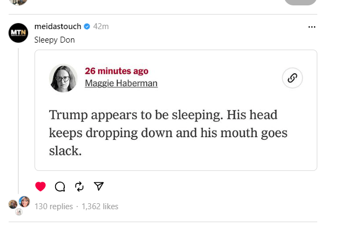Open the reply comment bubble icon
Viewport: 354px width, 227px height.
click(60, 187)
